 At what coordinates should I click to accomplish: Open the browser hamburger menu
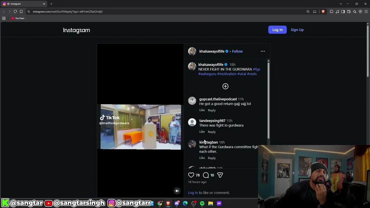point(366,12)
